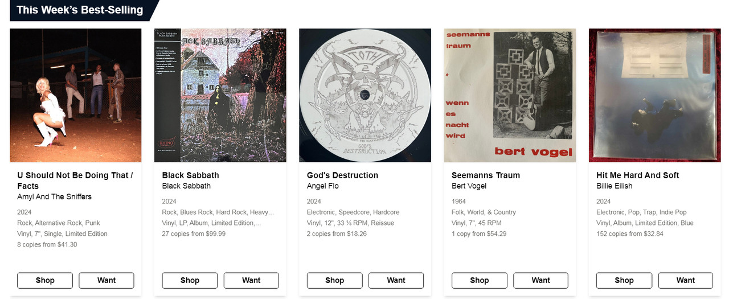The width and height of the screenshot is (729, 299).
Task: Open the God's Destruction vinyl label image
Action: [x=365, y=95]
